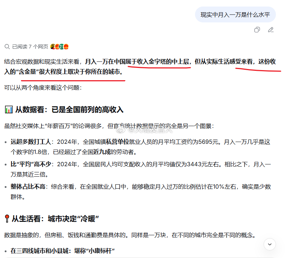Screen dimensions: 290x258
Task: Click the heading 从生活看：城市决定"冷暖"
Action: pyautogui.click(x=55, y=219)
